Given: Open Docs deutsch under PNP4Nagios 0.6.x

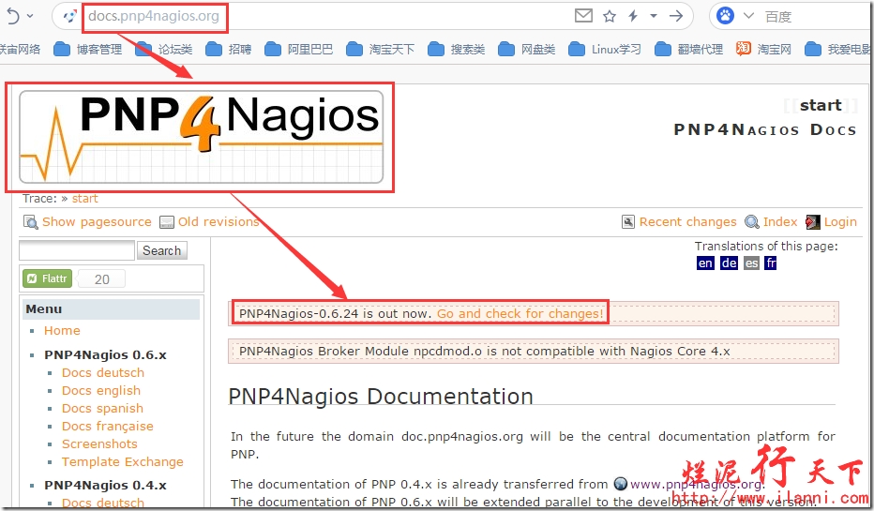Looking at the screenshot, I should click(x=103, y=373).
